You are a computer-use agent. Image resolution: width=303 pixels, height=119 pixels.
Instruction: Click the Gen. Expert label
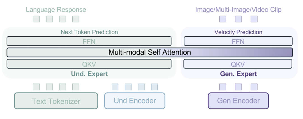pos(238,74)
